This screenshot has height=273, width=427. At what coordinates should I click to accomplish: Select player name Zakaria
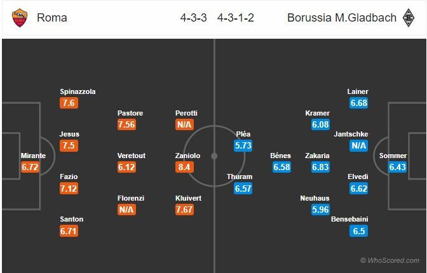317,156
